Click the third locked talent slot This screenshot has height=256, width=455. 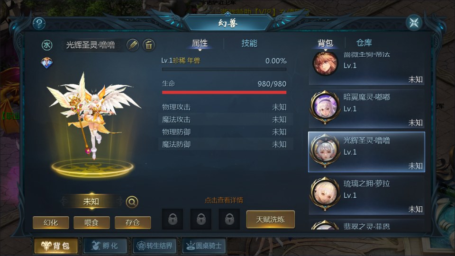229,219
